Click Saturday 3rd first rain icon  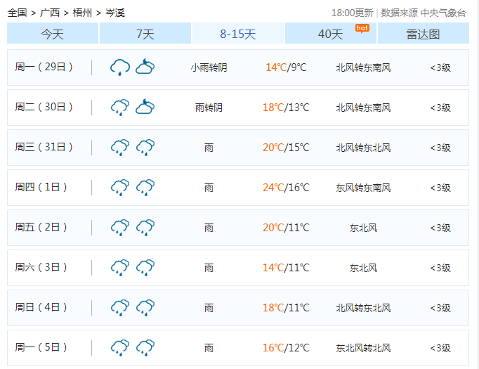tap(120, 268)
